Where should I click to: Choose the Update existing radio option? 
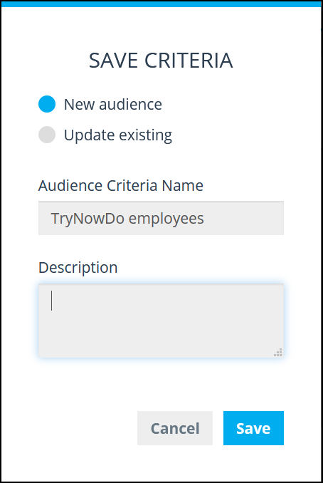pos(47,135)
